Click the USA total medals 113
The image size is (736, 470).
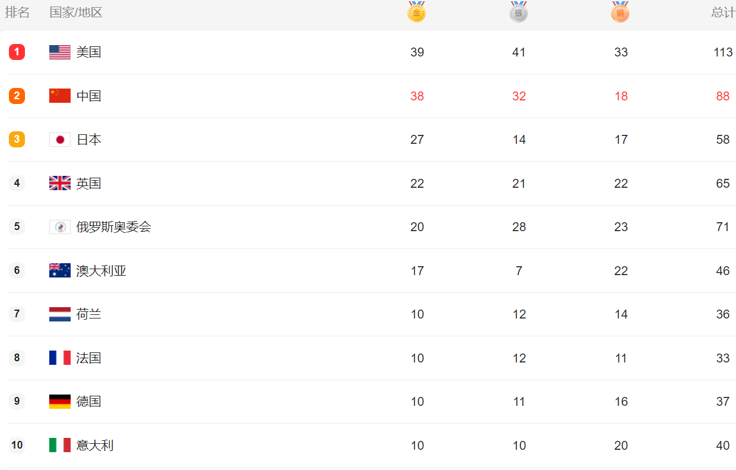[723, 52]
